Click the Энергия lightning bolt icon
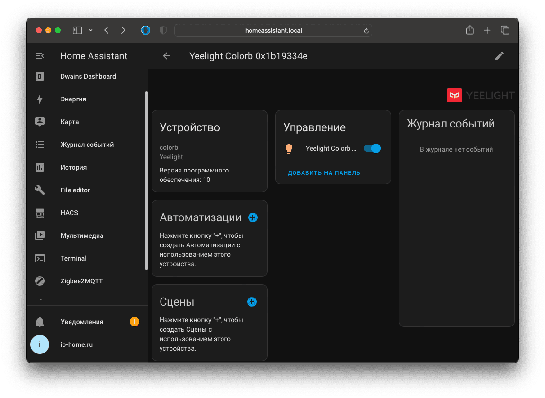Image resolution: width=545 pixels, height=398 pixels. [x=40, y=99]
